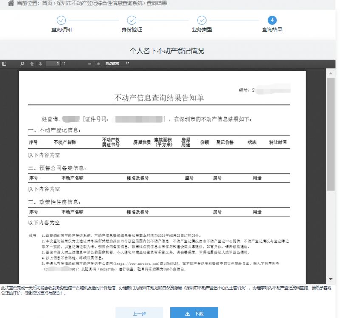Click the PDF page number field

pyautogui.click(x=53, y=63)
